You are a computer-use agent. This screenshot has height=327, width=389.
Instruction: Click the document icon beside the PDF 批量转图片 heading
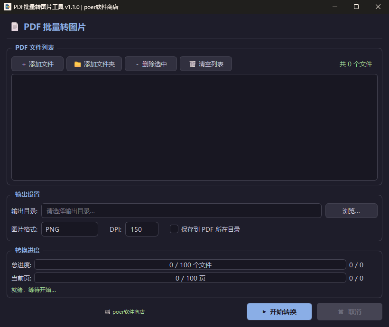pyautogui.click(x=15, y=27)
